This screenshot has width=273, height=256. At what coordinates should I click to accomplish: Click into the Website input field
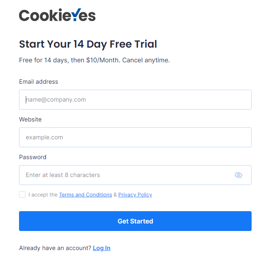pos(135,137)
